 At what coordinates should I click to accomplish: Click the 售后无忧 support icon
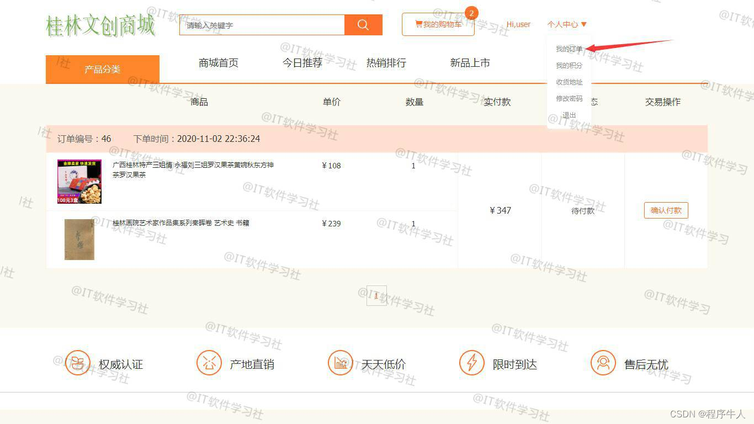[603, 363]
